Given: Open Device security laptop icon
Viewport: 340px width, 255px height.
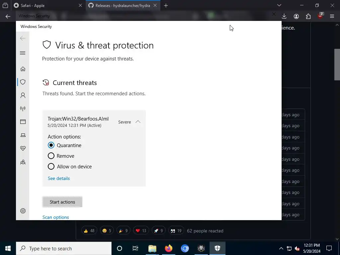Looking at the screenshot, I should [23, 135].
